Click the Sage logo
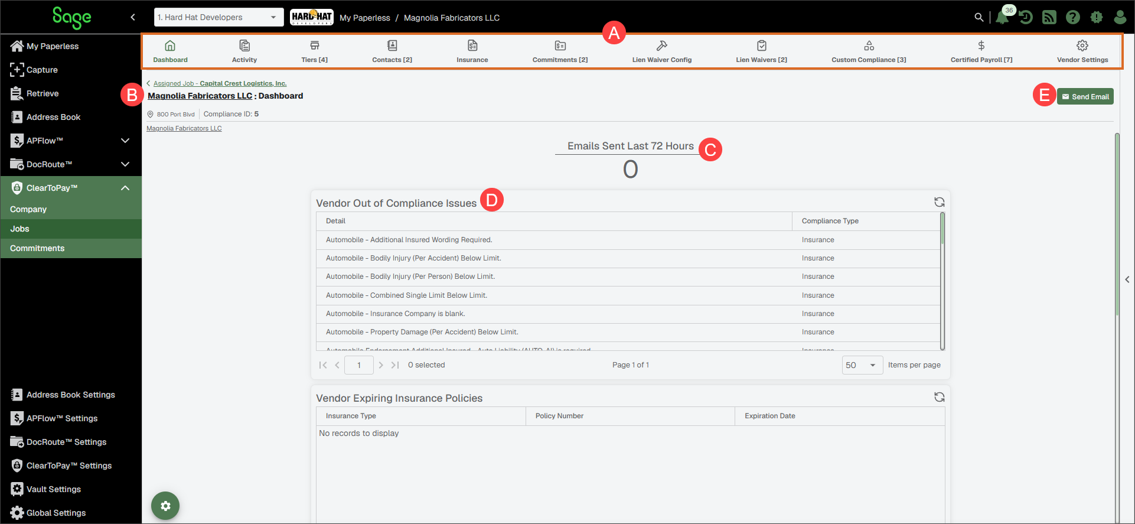1135x524 pixels. point(71,18)
